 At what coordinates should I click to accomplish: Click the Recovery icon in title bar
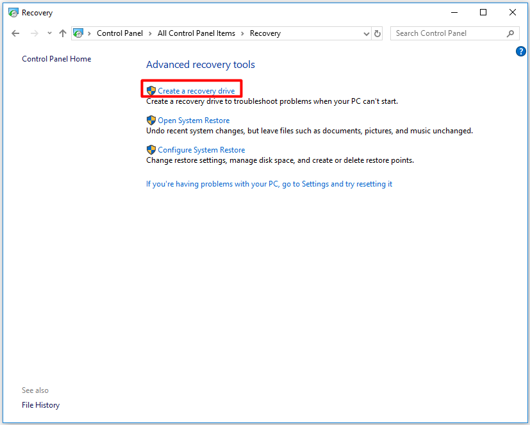pyautogui.click(x=13, y=12)
